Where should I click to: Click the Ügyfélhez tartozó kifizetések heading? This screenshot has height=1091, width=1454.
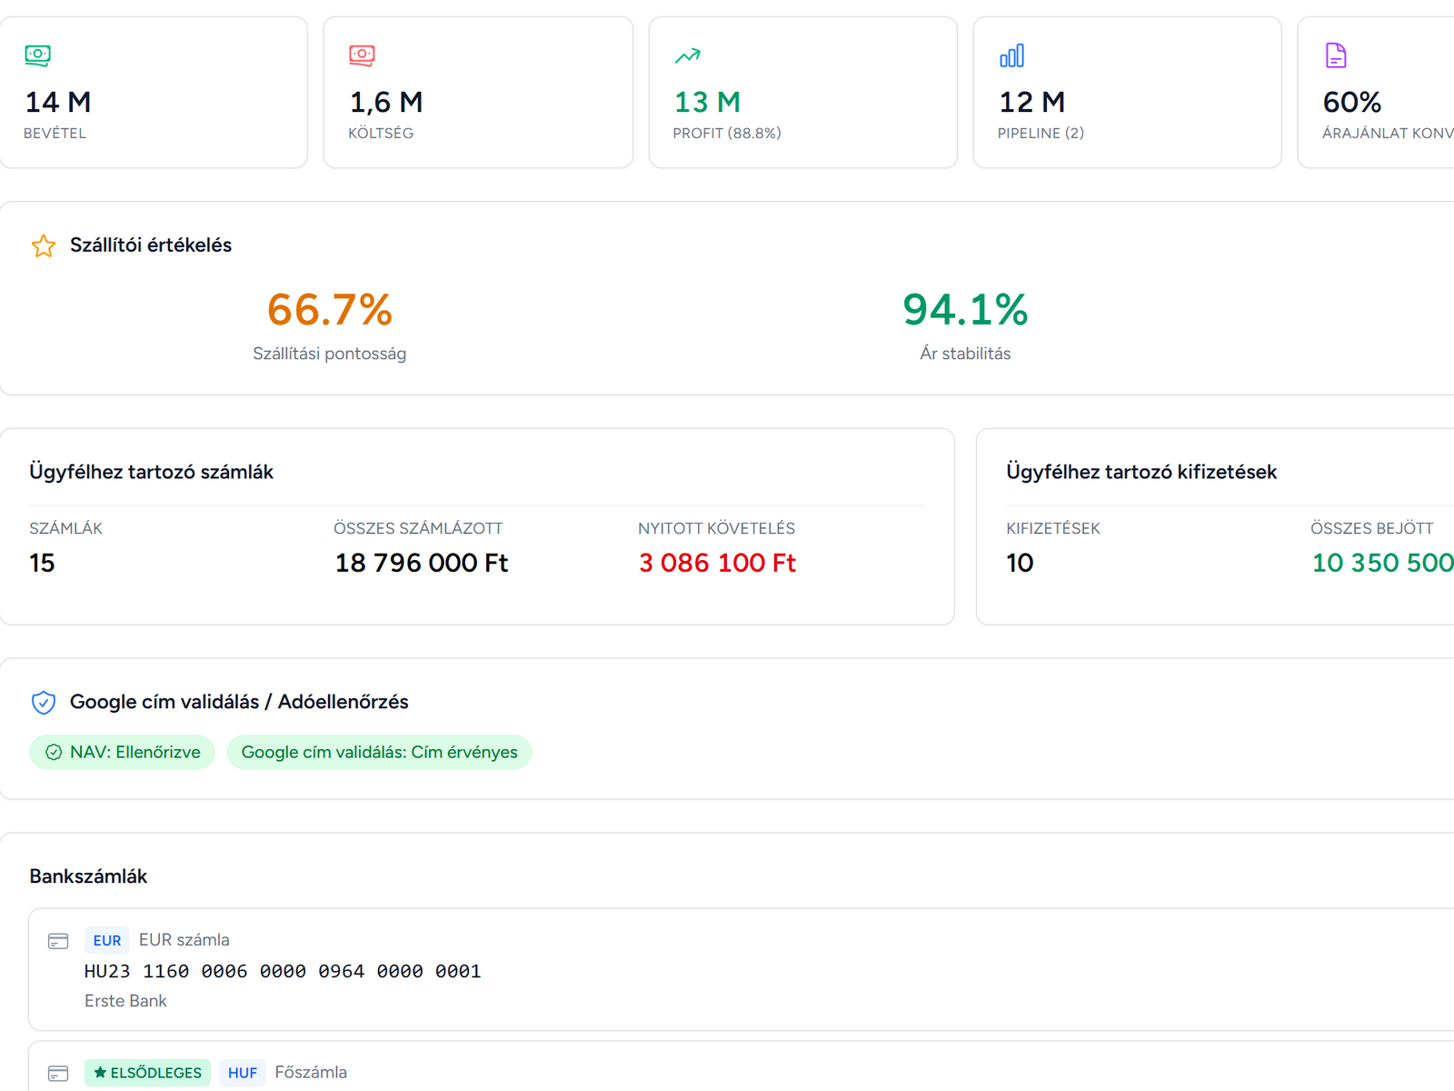(1141, 472)
